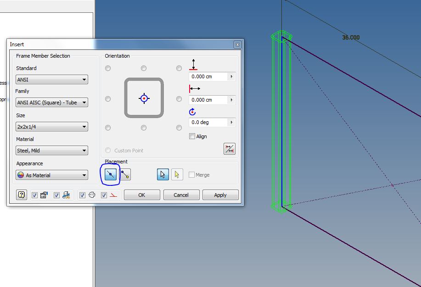Click the flyout arrow on the degree field
Screen dimensions: 421x287
(x=230, y=121)
